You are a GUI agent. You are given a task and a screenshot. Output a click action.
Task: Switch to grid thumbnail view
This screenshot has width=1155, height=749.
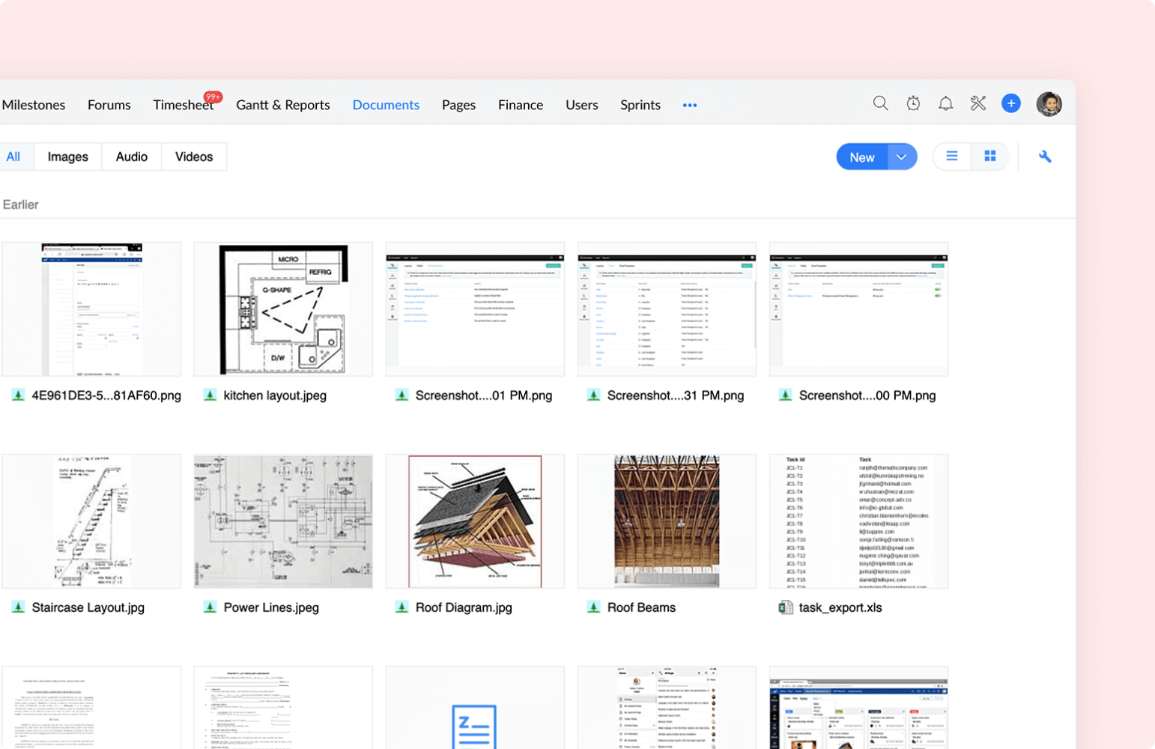click(x=989, y=157)
